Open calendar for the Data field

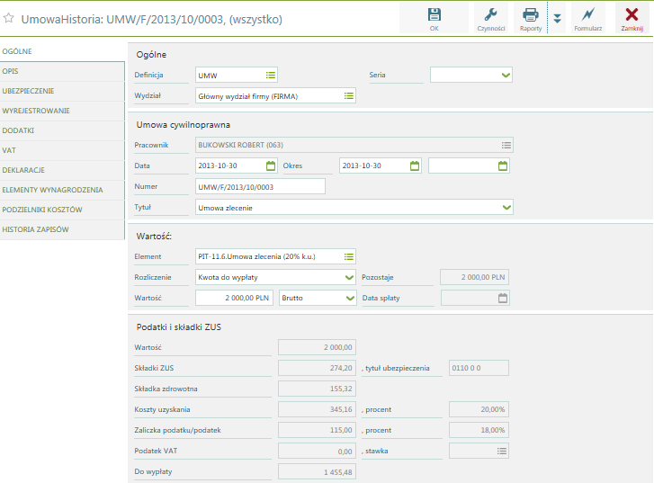pyautogui.click(x=271, y=165)
